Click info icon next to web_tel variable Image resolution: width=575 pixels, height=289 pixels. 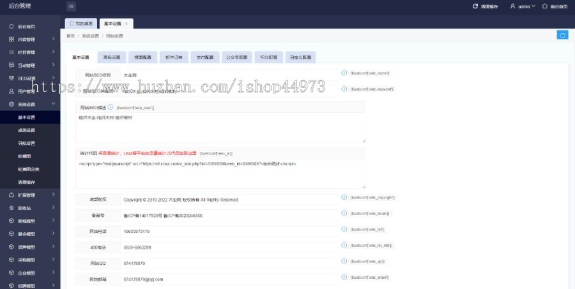344,229
